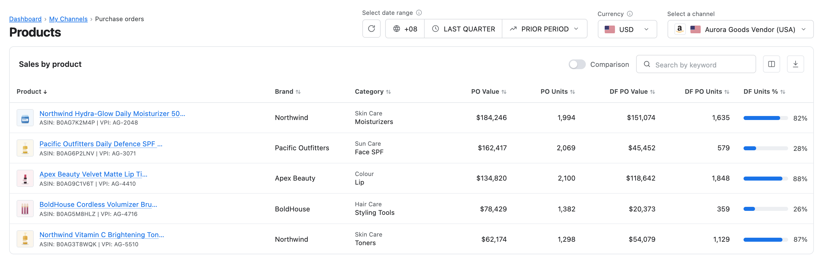This screenshot has height=264, width=823.
Task: Click the Velvet Matte Lip product thumbnail
Action: click(25, 178)
